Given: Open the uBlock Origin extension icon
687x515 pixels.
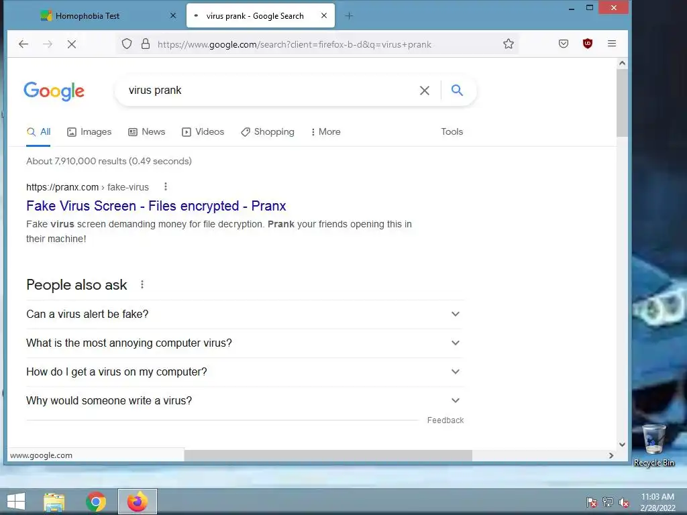Looking at the screenshot, I should (588, 44).
